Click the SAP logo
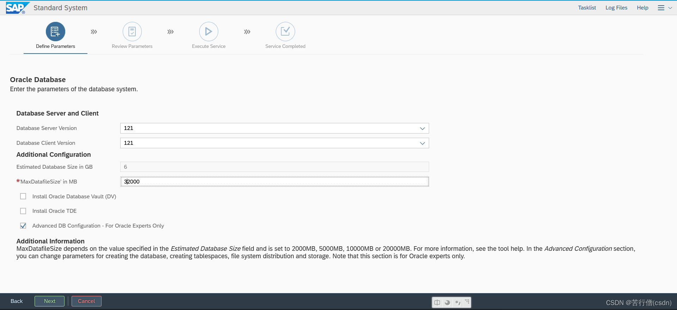The width and height of the screenshot is (677, 310). (x=17, y=7)
